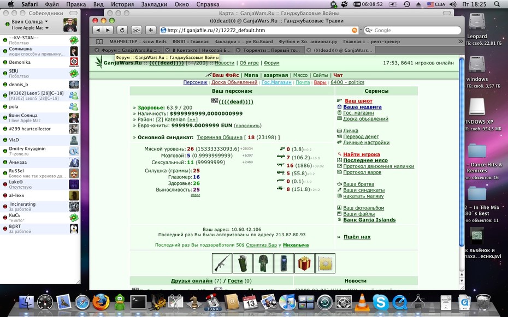This screenshot has height=317, width=508.
Task: Open the green grenade inventory item
Action: 243,264
